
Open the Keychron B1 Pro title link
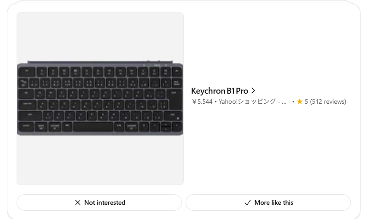[220, 91]
